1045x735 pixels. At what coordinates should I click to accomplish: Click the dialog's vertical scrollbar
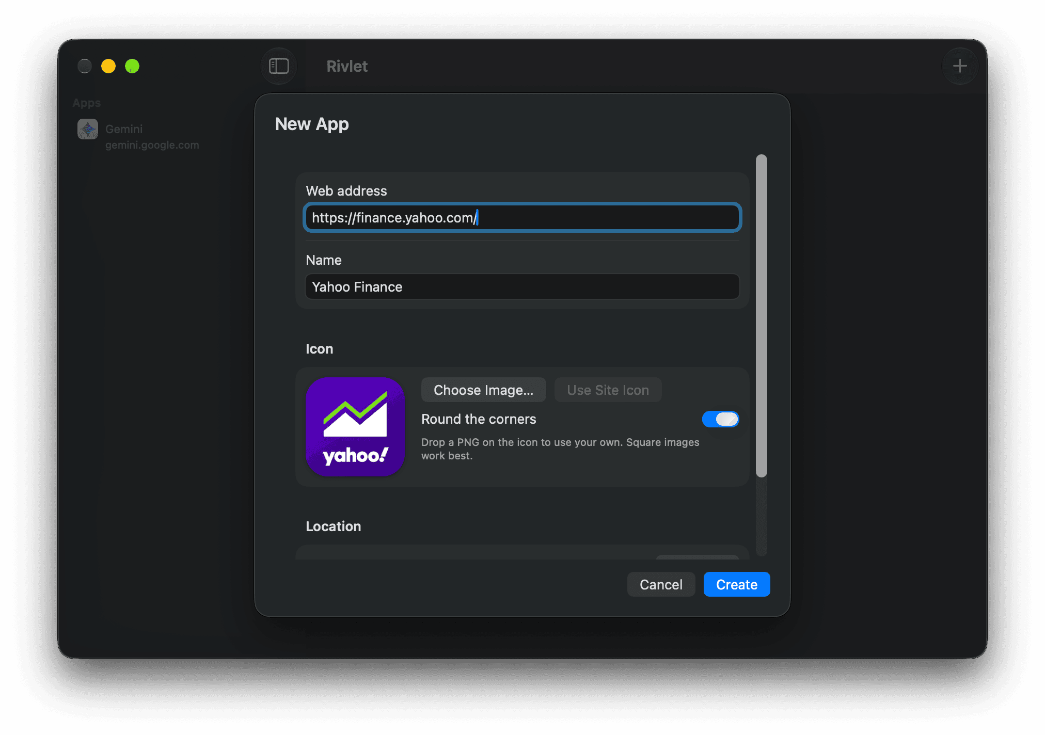click(762, 315)
